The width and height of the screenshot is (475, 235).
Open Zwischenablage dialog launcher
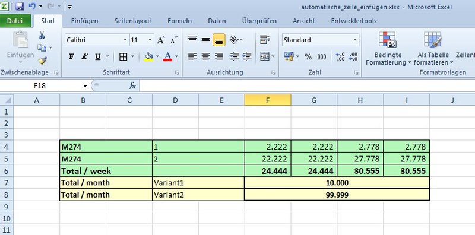[56, 72]
